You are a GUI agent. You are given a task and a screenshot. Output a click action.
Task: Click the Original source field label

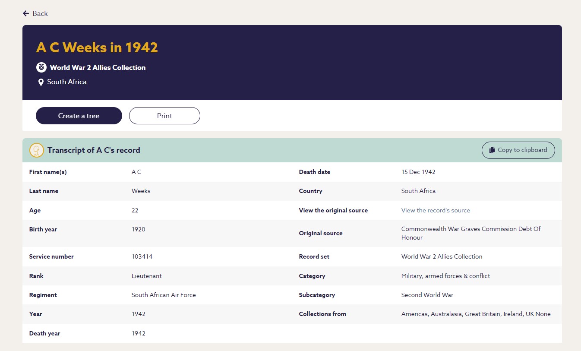pos(321,233)
